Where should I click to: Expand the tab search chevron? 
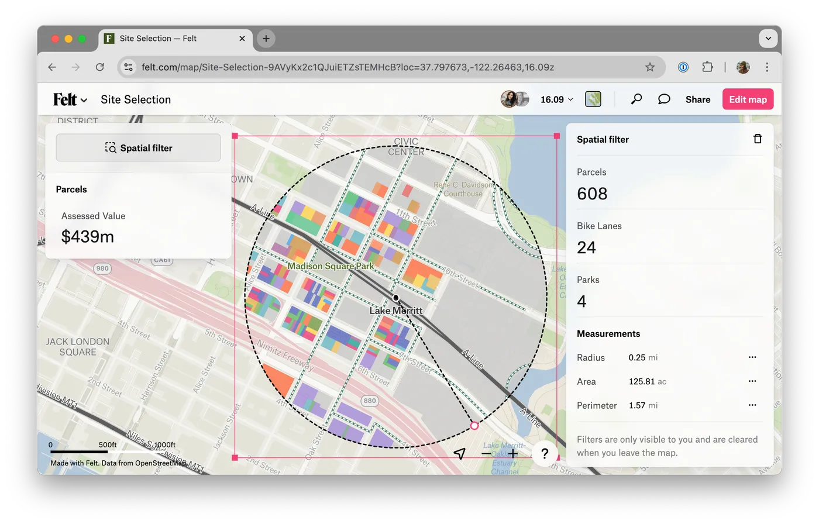tap(768, 39)
